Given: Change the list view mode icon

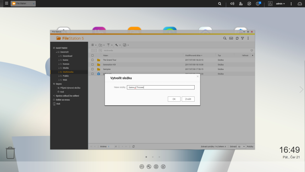Looking at the screenshot, I should 93,45.
